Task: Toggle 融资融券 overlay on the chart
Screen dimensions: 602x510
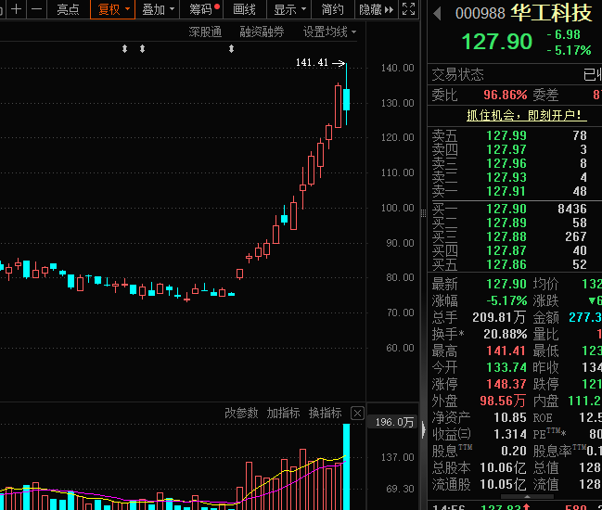Action: tap(262, 32)
